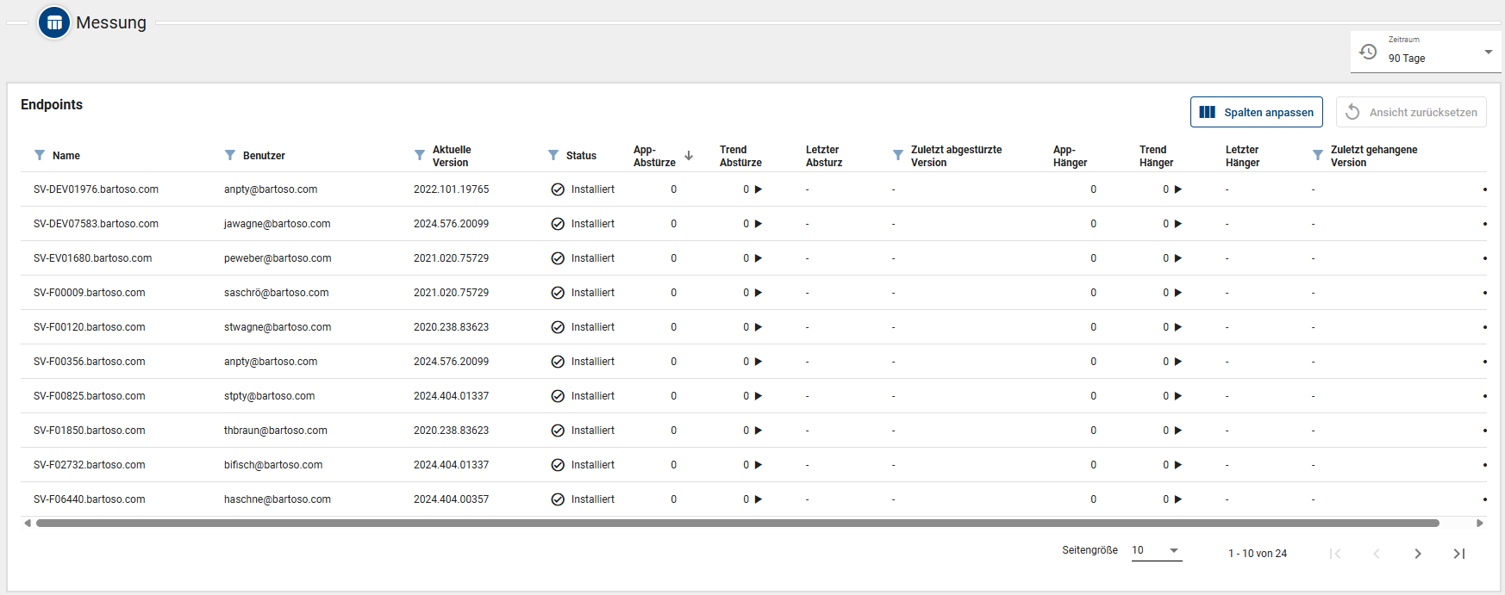The width and height of the screenshot is (1505, 595).
Task: Click Ansicht zurücksetzen button
Action: tap(1411, 112)
